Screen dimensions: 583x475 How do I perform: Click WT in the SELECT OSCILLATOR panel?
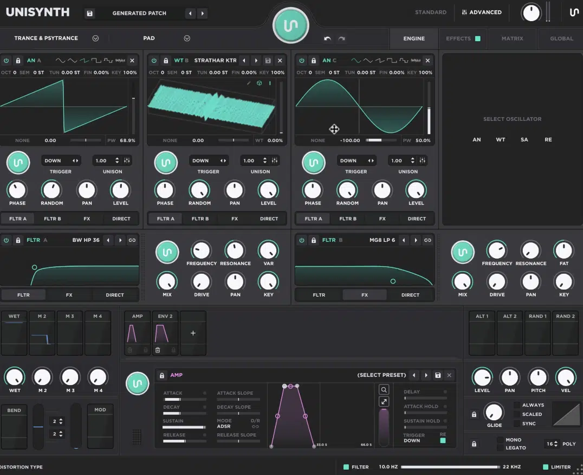(x=500, y=139)
